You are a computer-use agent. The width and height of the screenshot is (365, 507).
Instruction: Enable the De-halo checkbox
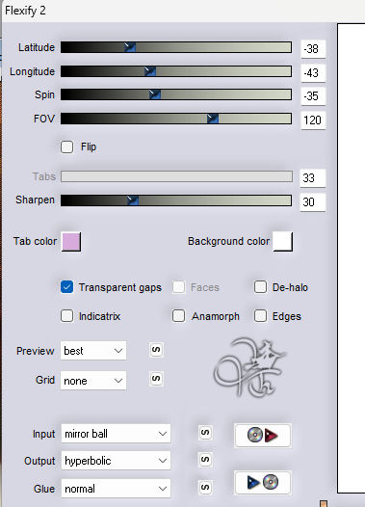pyautogui.click(x=260, y=287)
